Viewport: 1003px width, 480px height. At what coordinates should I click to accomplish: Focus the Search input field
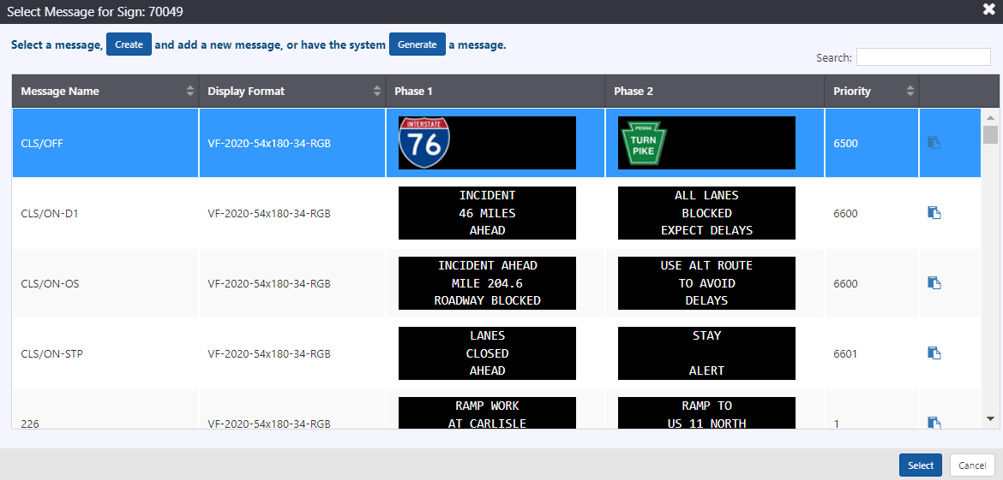(x=923, y=56)
